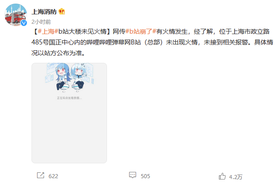Click the LOADING sign in the thumbnail
Image resolution: width=276 pixels, height=184 pixels.
pyautogui.click(x=53, y=65)
